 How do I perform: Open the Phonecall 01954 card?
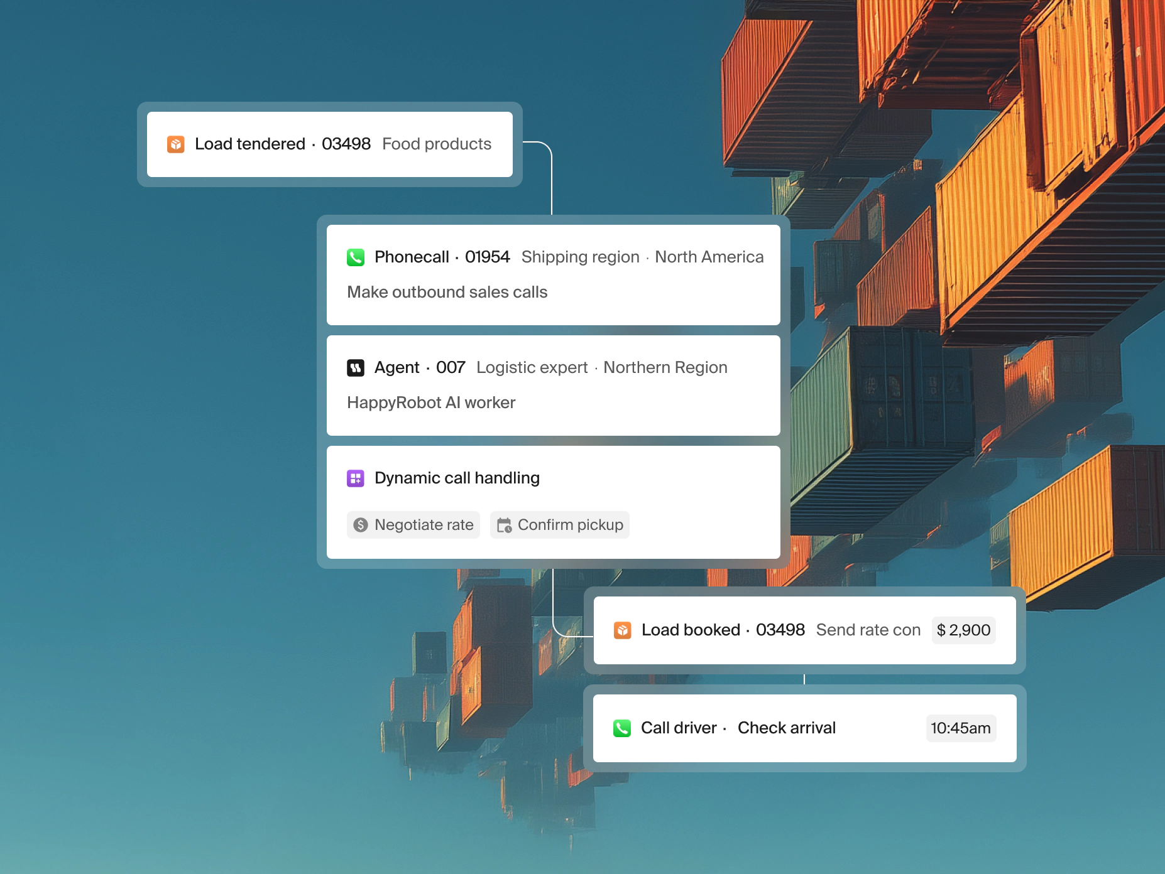(554, 275)
